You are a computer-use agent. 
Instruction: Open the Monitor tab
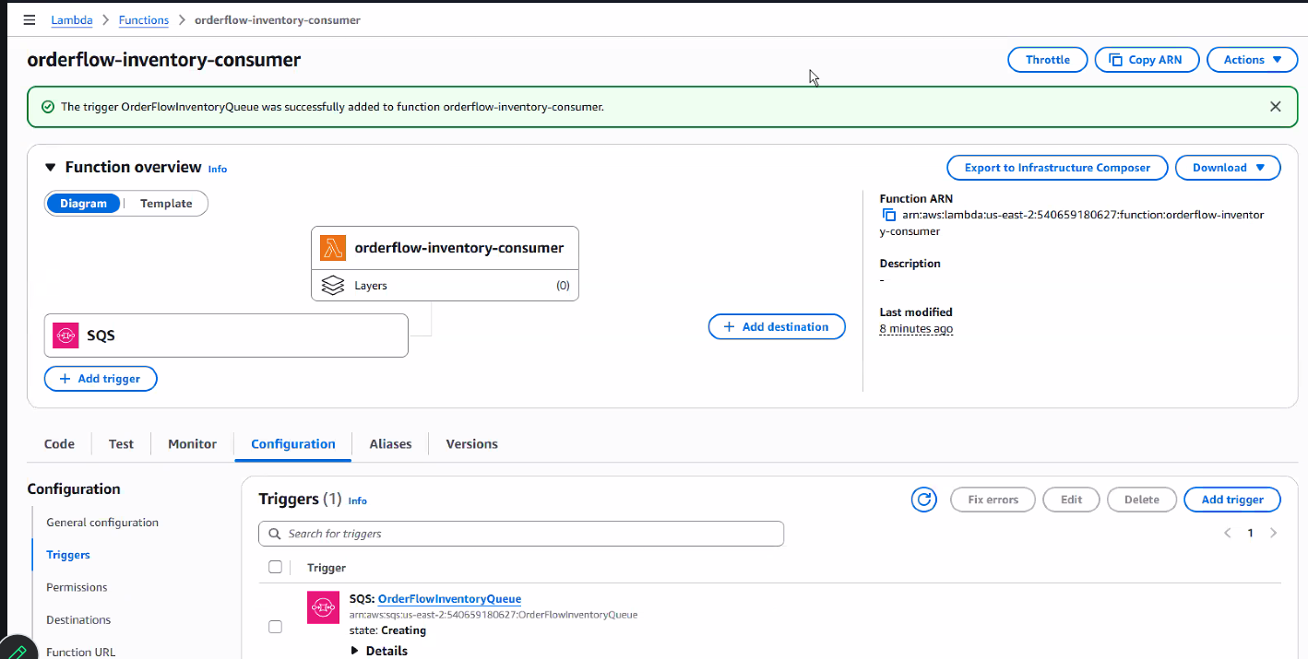tap(192, 444)
